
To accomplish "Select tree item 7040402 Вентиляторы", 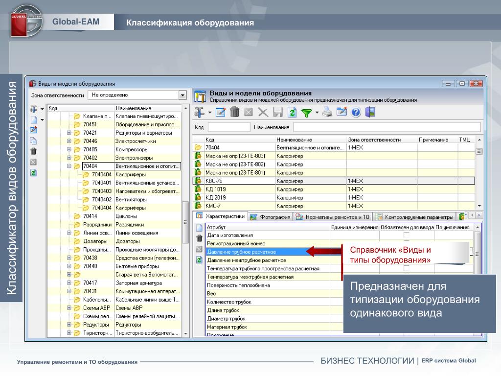I will coord(131,199).
